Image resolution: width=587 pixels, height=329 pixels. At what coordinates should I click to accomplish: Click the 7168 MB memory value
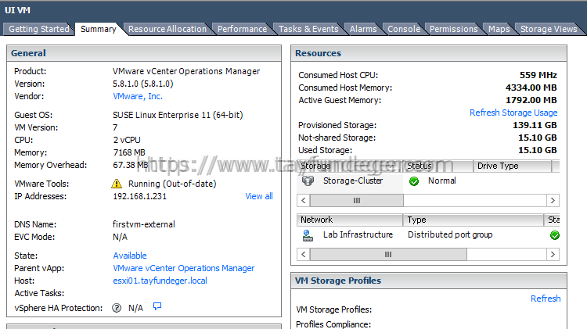pos(129,152)
